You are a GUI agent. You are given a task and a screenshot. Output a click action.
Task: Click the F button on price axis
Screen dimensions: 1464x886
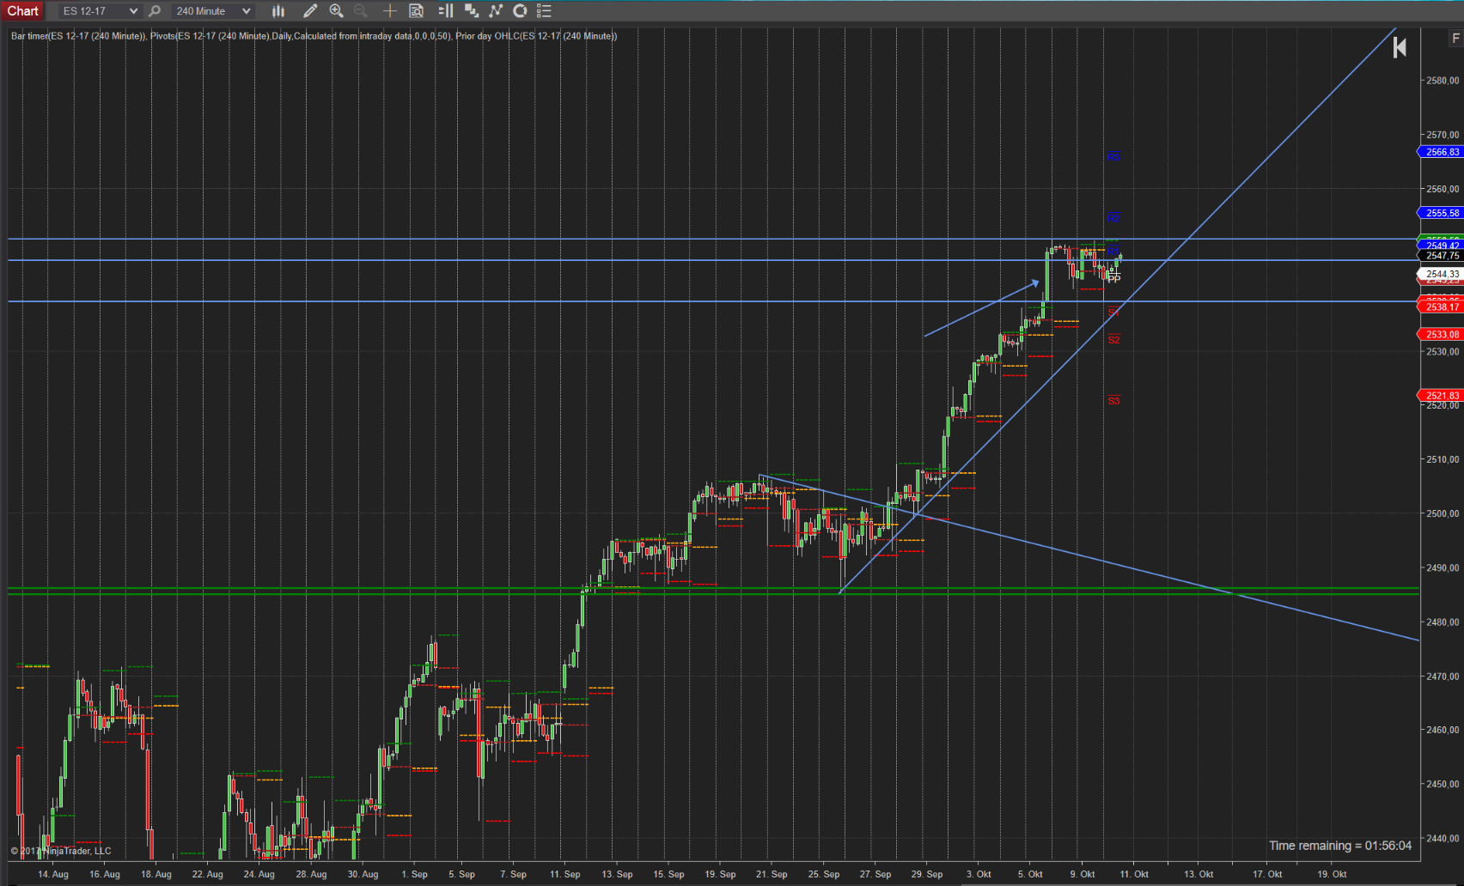point(1455,39)
